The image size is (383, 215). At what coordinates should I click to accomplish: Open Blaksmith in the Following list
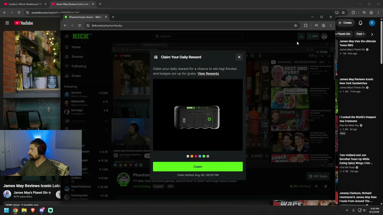pos(86,103)
